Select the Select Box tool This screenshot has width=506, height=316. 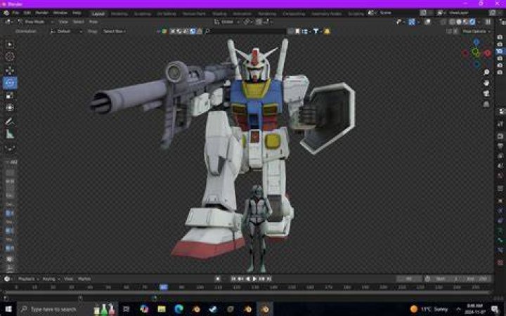(10, 44)
